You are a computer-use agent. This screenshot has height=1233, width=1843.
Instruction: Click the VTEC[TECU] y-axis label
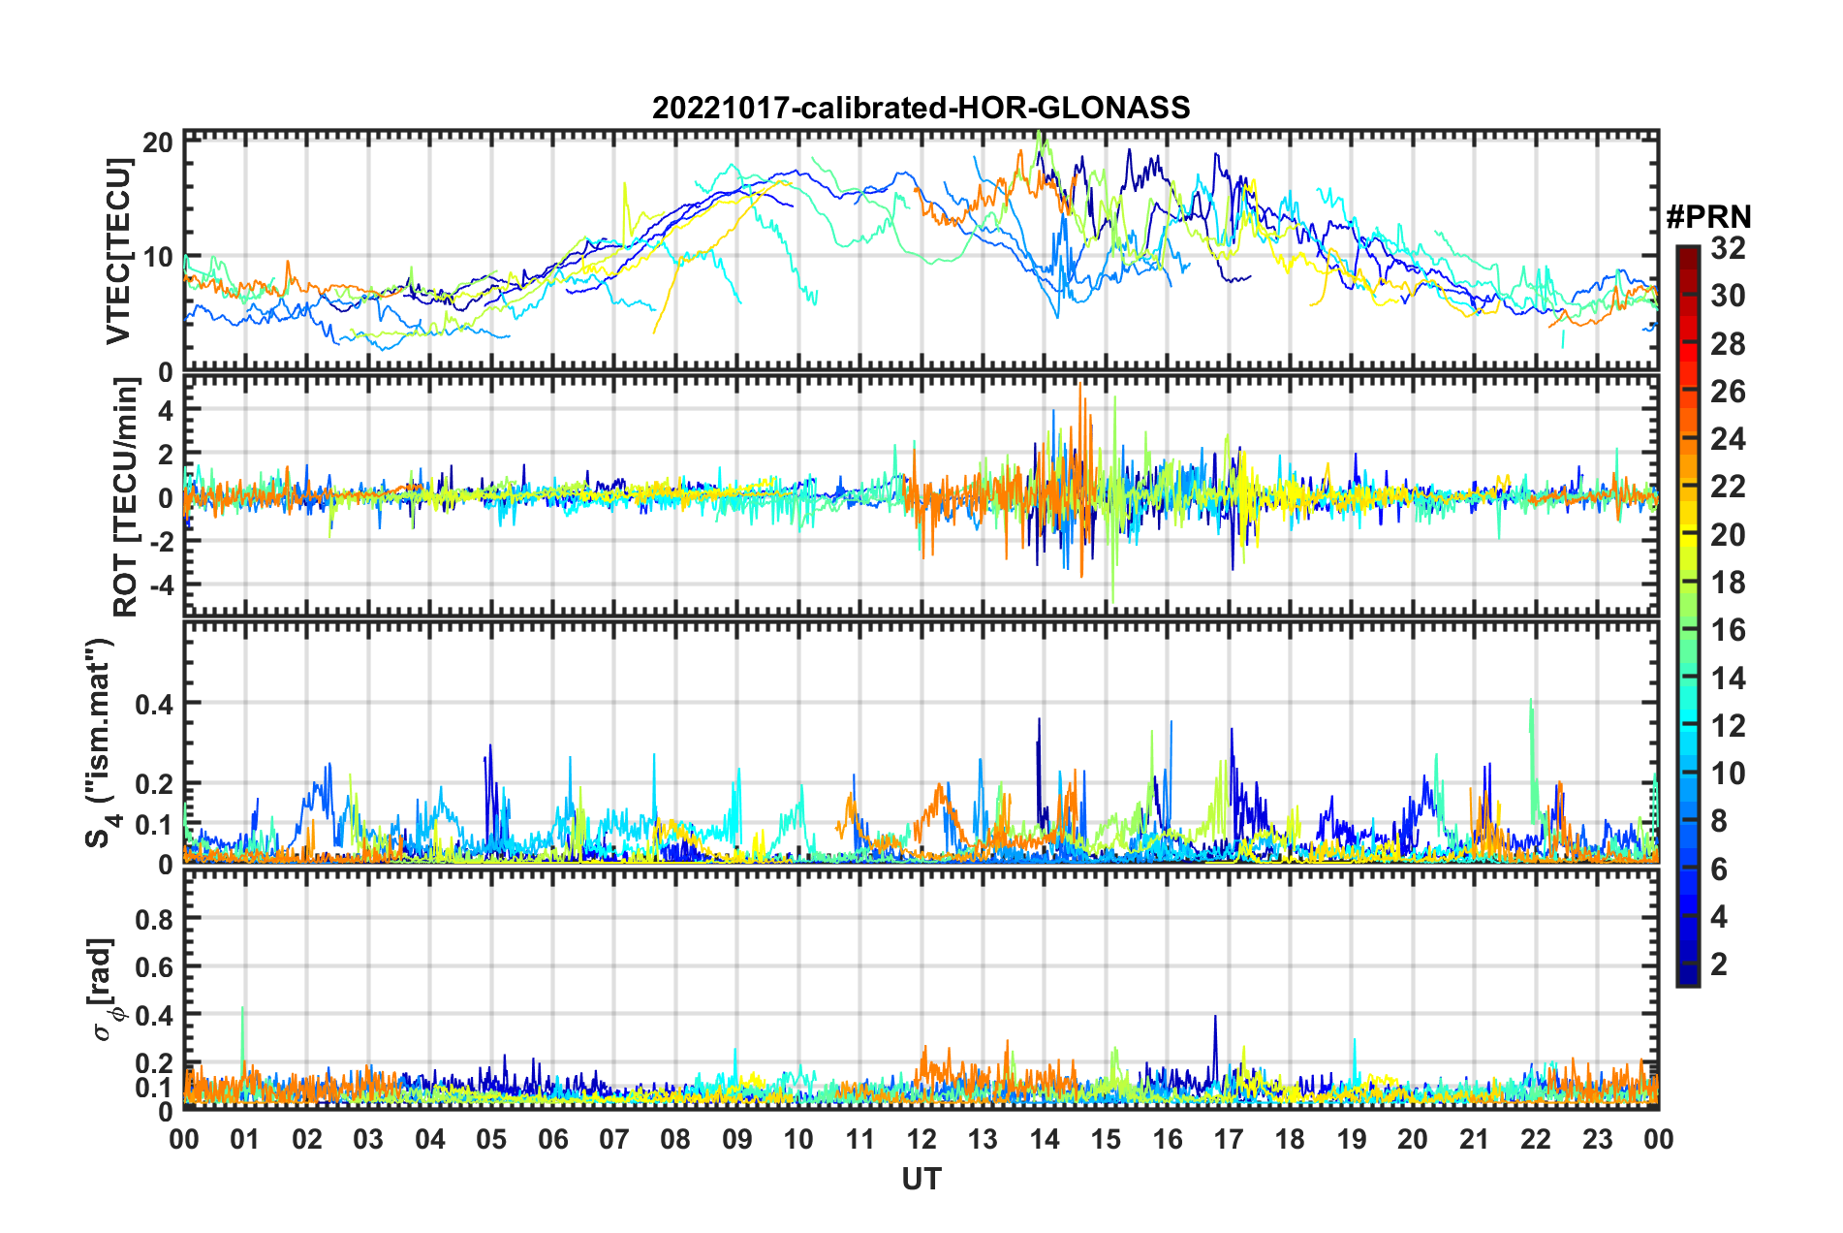(x=118, y=252)
